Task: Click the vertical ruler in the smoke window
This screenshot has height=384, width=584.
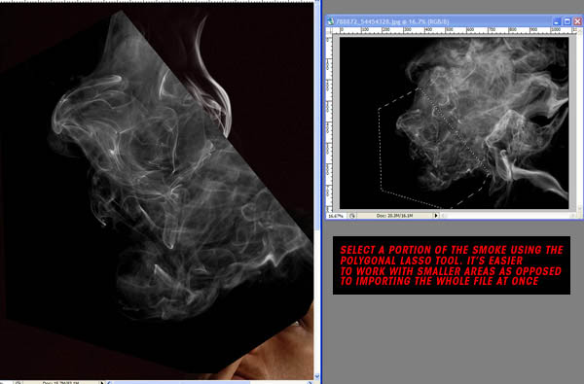Action: click(329, 122)
